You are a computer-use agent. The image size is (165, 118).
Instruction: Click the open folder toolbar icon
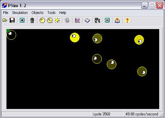[5, 20]
